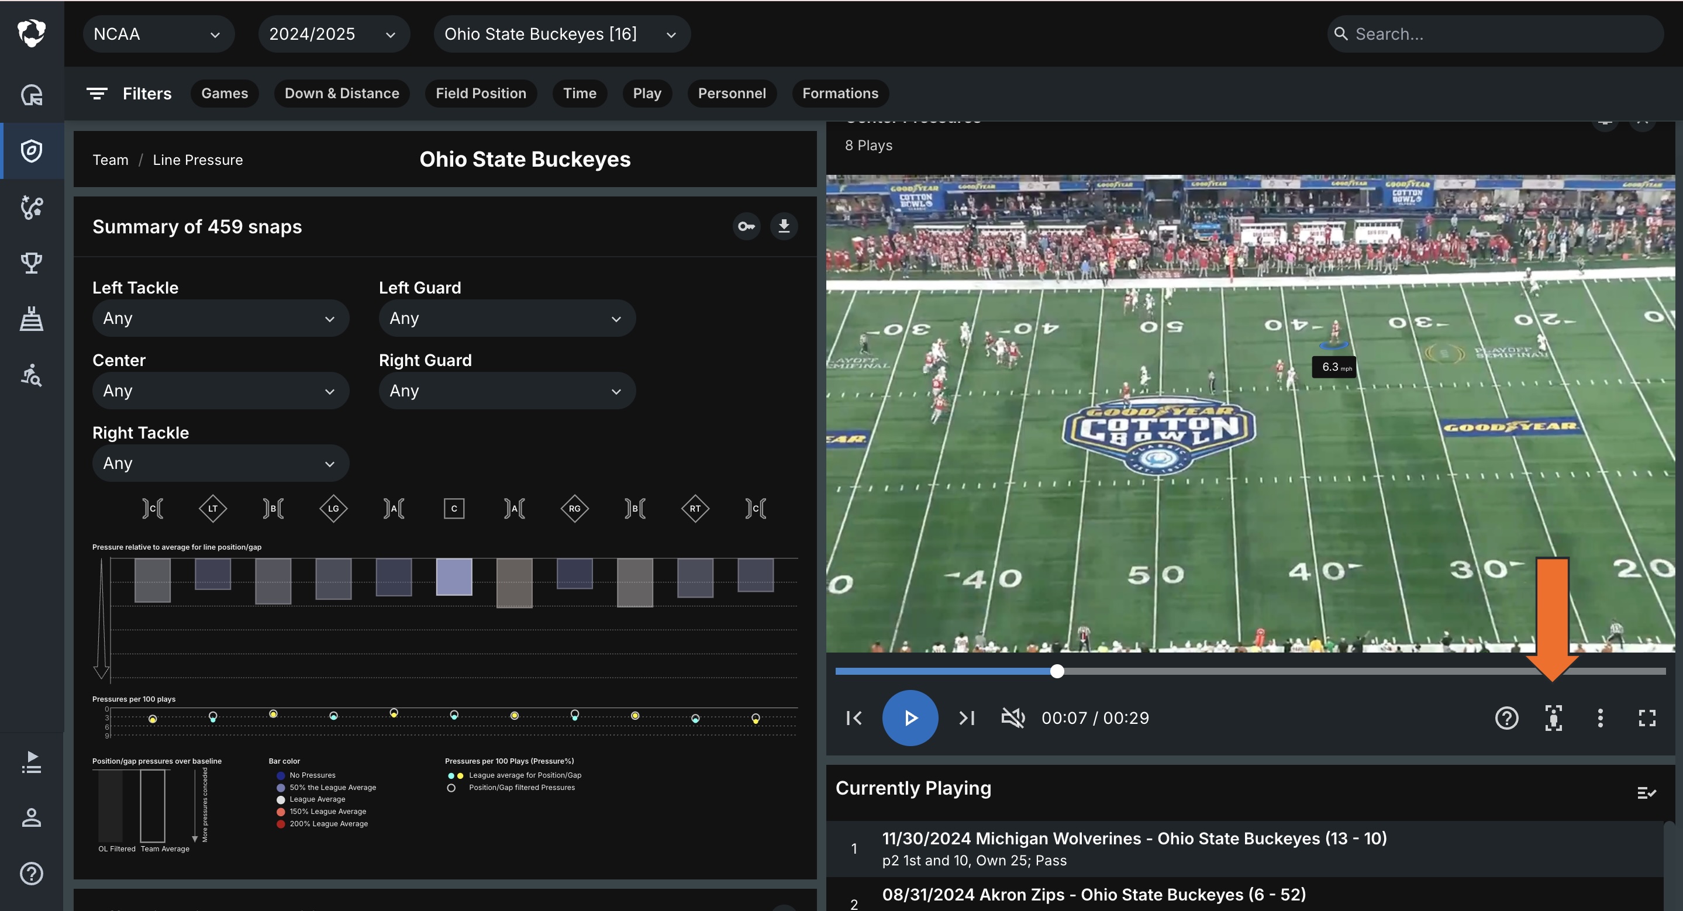The image size is (1683, 911).
Task: Open the helmet icon sidebar section
Action: point(32,95)
